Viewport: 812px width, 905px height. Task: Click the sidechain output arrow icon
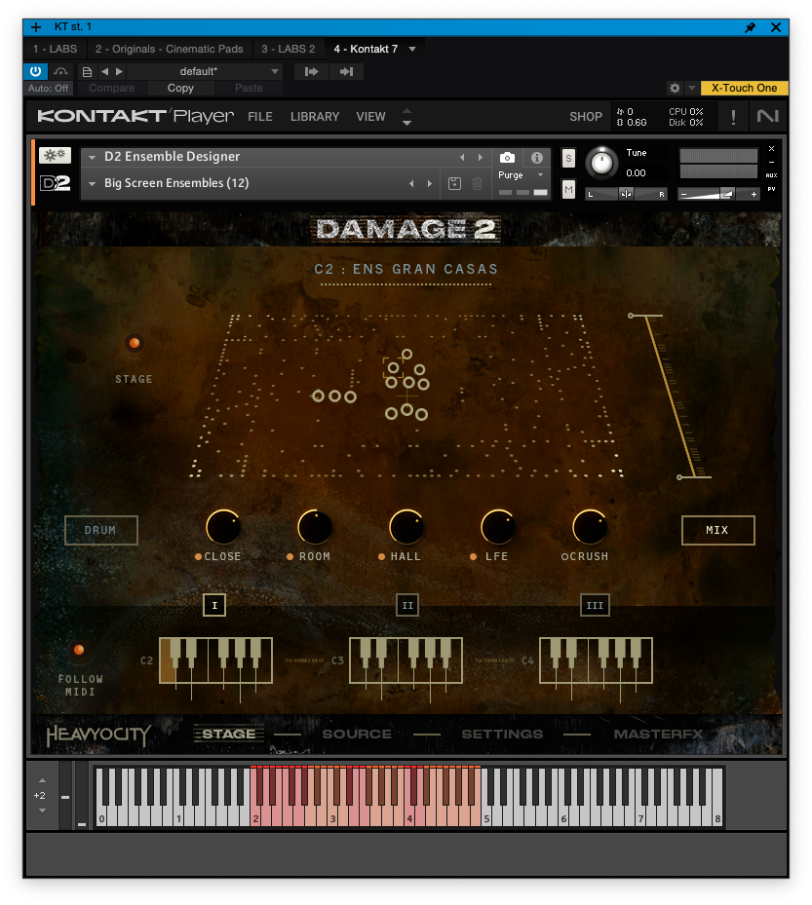(346, 71)
